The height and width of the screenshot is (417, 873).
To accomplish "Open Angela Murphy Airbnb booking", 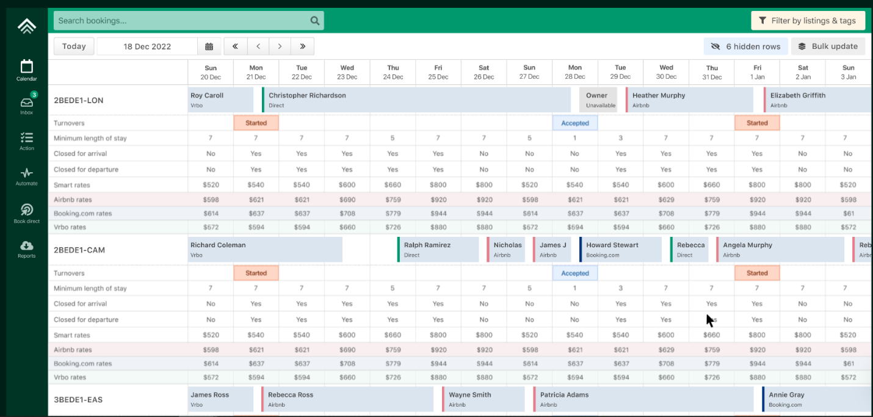I will 780,250.
